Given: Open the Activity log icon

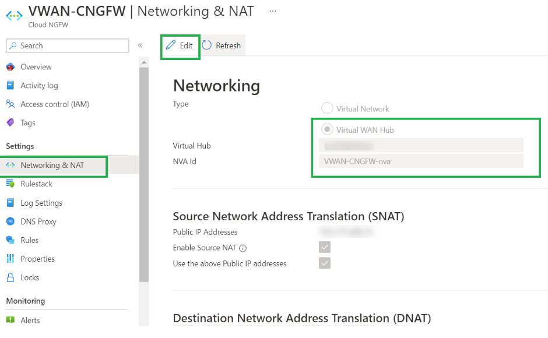Looking at the screenshot, I should coord(10,86).
